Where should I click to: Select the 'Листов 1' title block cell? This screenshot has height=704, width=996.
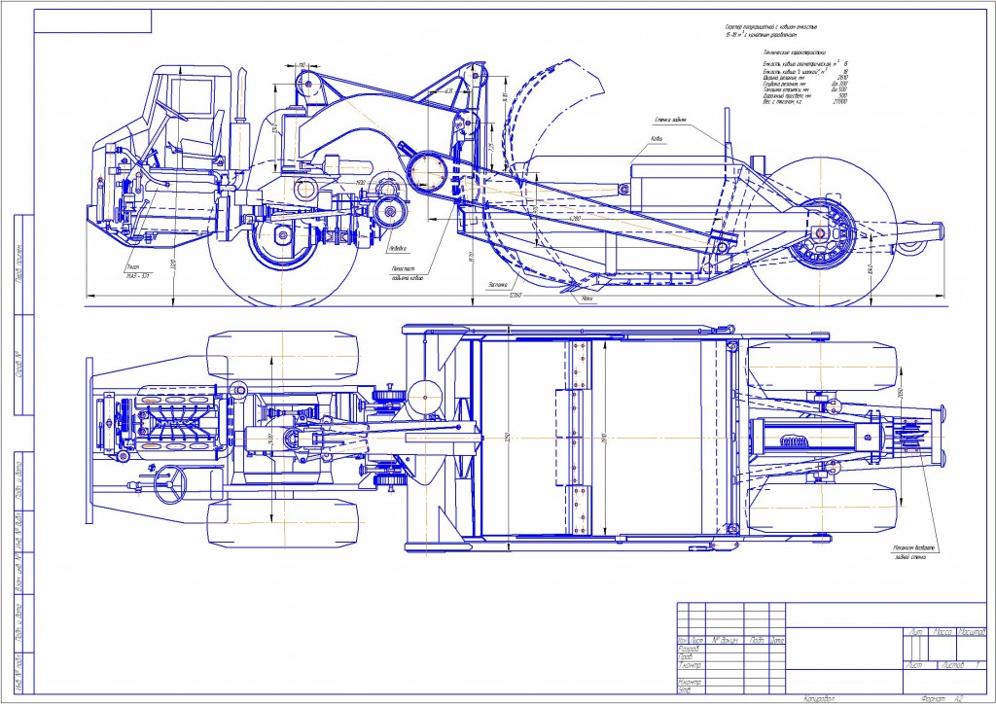point(962,665)
